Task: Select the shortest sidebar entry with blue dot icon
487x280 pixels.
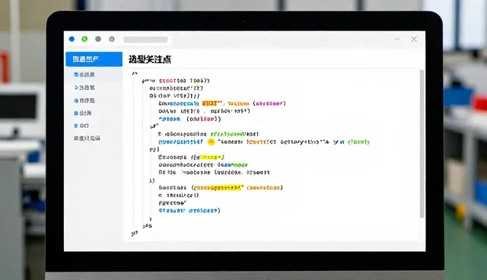Action: coord(81,126)
